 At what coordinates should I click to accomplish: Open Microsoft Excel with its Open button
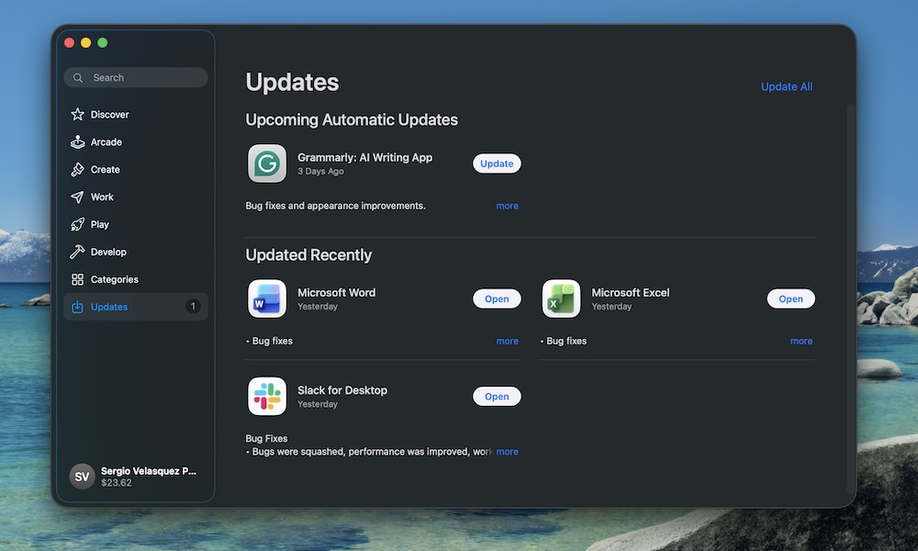pos(790,298)
